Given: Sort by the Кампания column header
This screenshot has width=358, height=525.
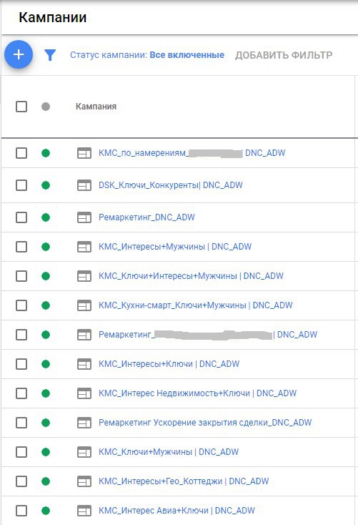Looking at the screenshot, I should [96, 107].
